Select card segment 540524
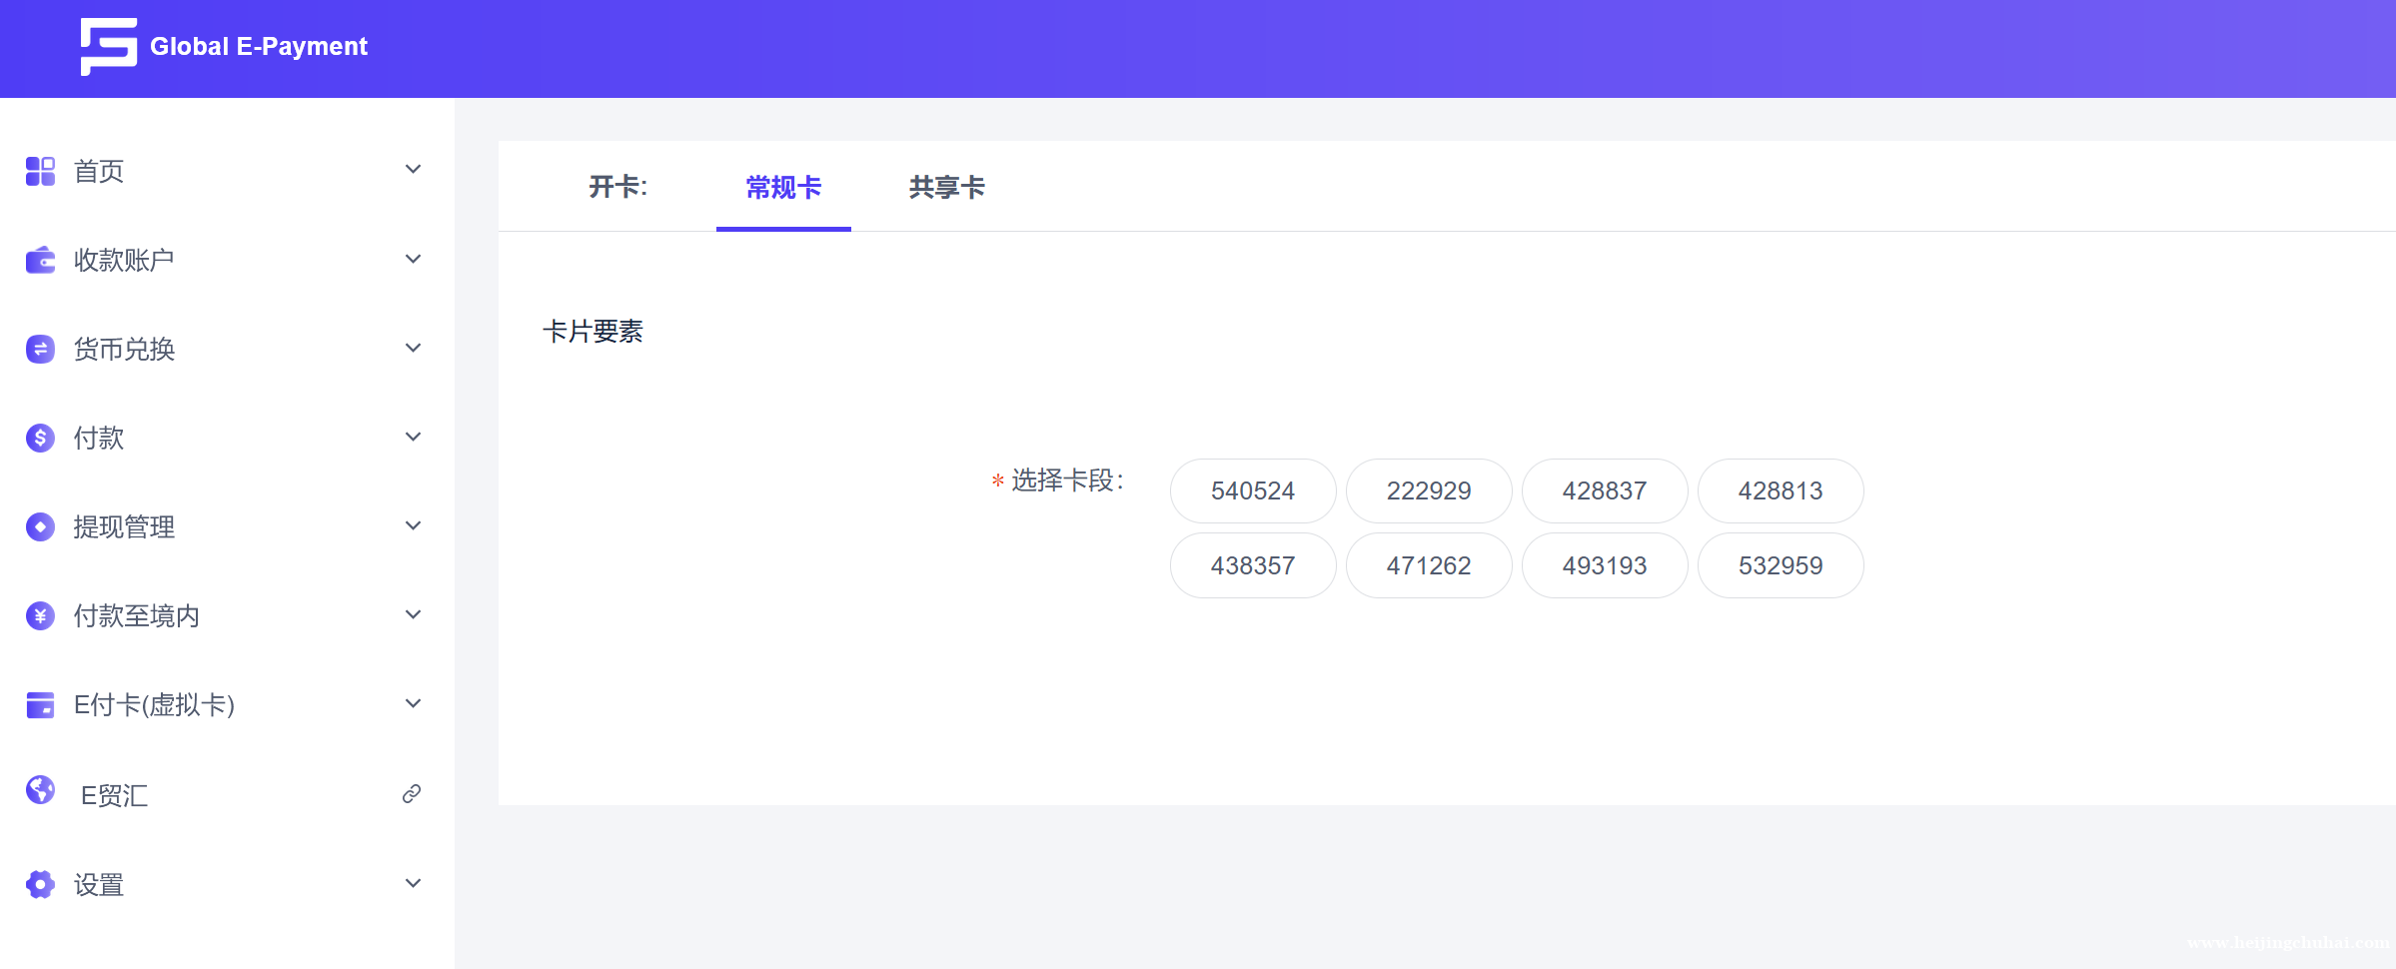This screenshot has height=969, width=2396. click(1253, 490)
